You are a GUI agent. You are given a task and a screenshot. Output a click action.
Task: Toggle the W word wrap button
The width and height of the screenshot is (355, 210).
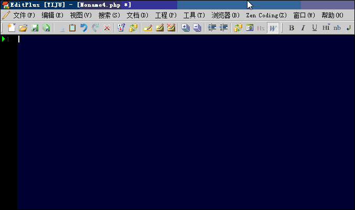pyautogui.click(x=273, y=28)
